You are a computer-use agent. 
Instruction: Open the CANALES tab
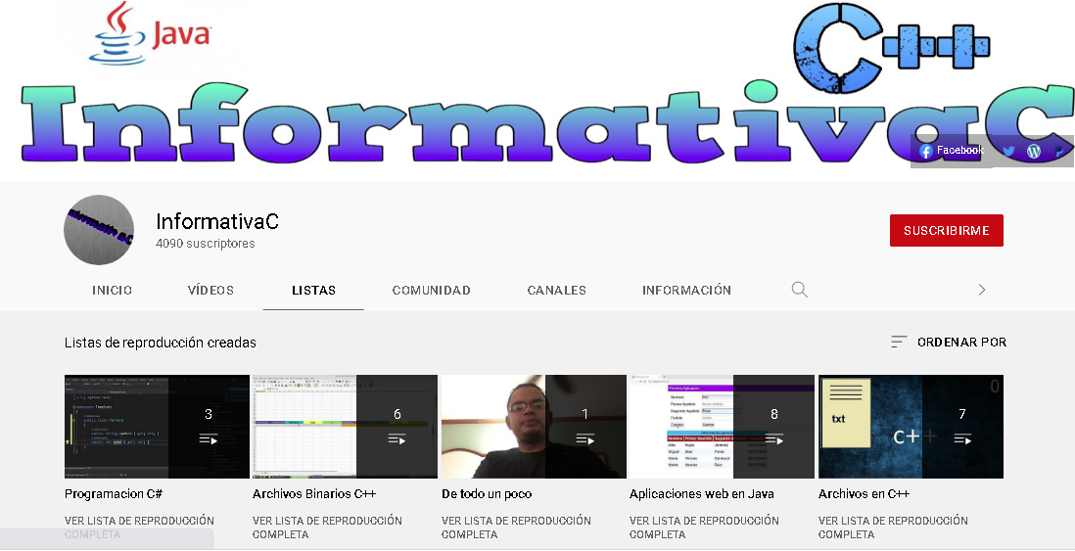[557, 290]
